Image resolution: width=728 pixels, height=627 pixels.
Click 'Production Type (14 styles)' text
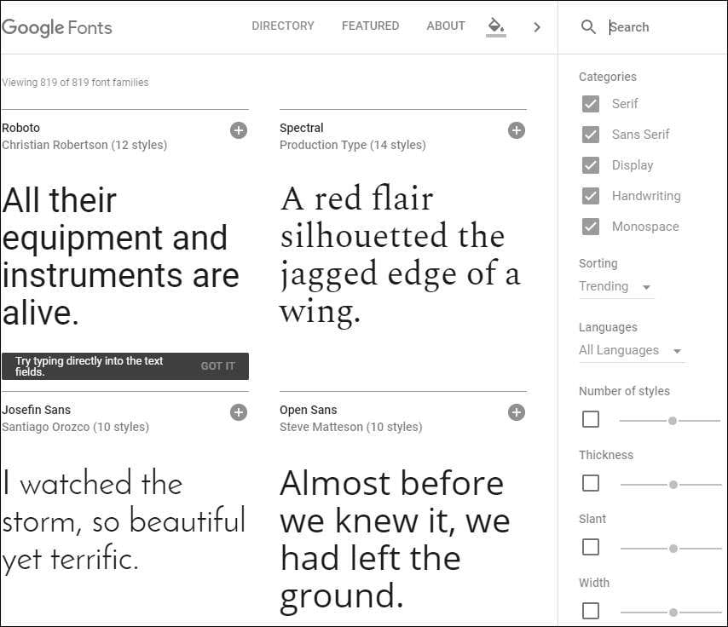[352, 145]
